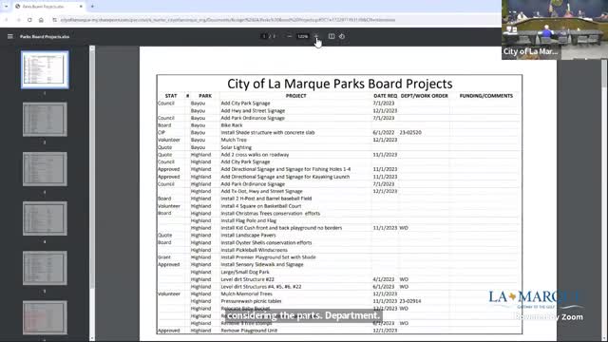Click 'Pressurewash picnic tables'
This screenshot has height=342, width=608.
pyautogui.click(x=251, y=301)
